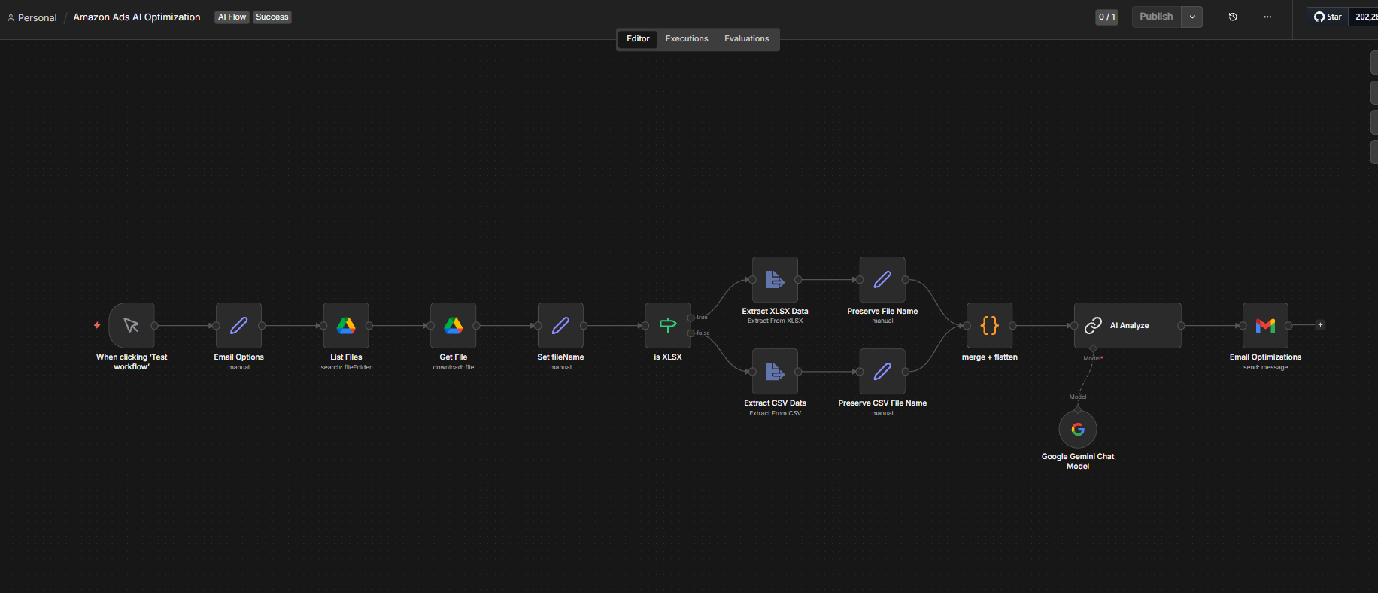1378x593 pixels.
Task: Switch to the Editor tab
Action: (x=638, y=39)
